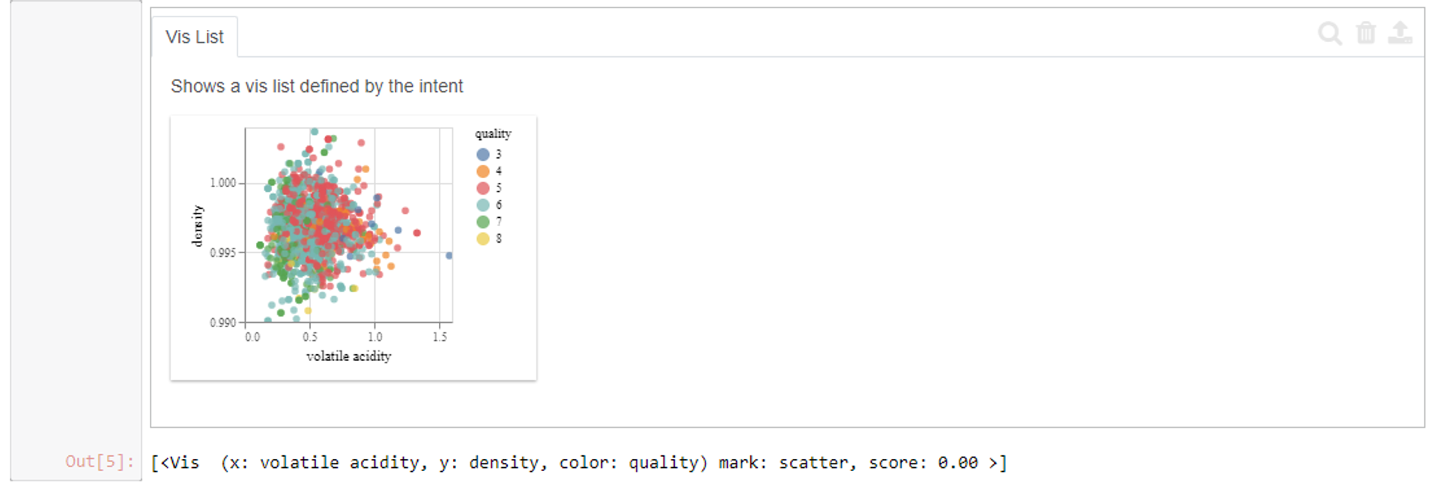
Task: Toggle quality 6 visibility in legend
Action: pyautogui.click(x=483, y=204)
